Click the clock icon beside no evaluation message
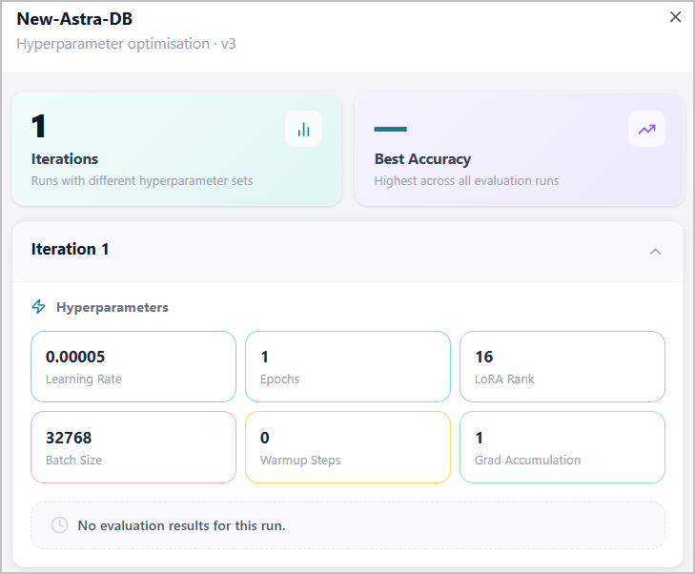The height and width of the screenshot is (574, 695). [x=59, y=525]
